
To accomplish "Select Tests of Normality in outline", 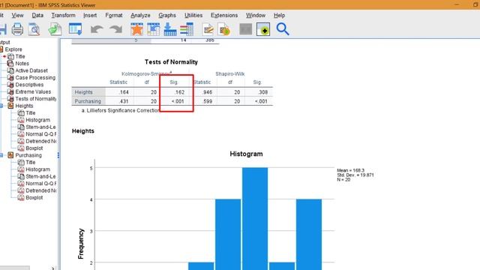I will pos(36,99).
